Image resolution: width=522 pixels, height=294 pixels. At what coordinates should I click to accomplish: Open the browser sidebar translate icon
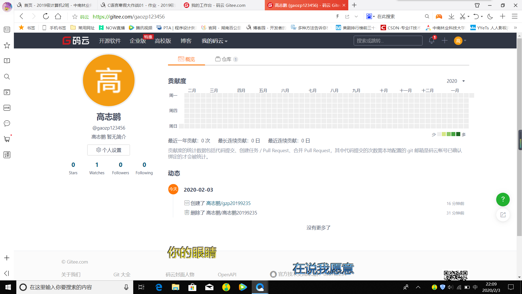[x=7, y=155]
